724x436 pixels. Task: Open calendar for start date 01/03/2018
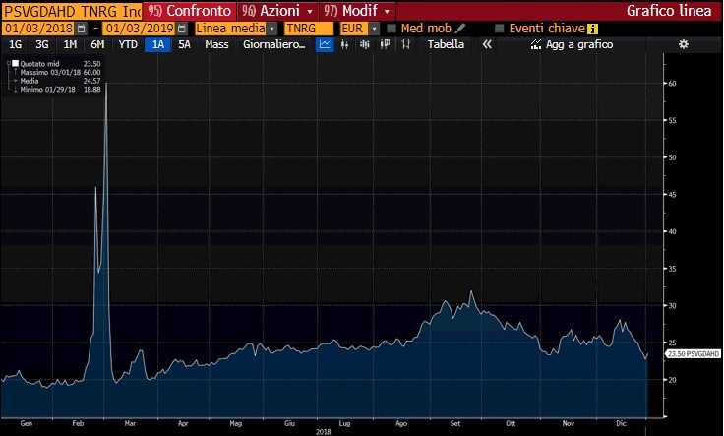coord(82,29)
